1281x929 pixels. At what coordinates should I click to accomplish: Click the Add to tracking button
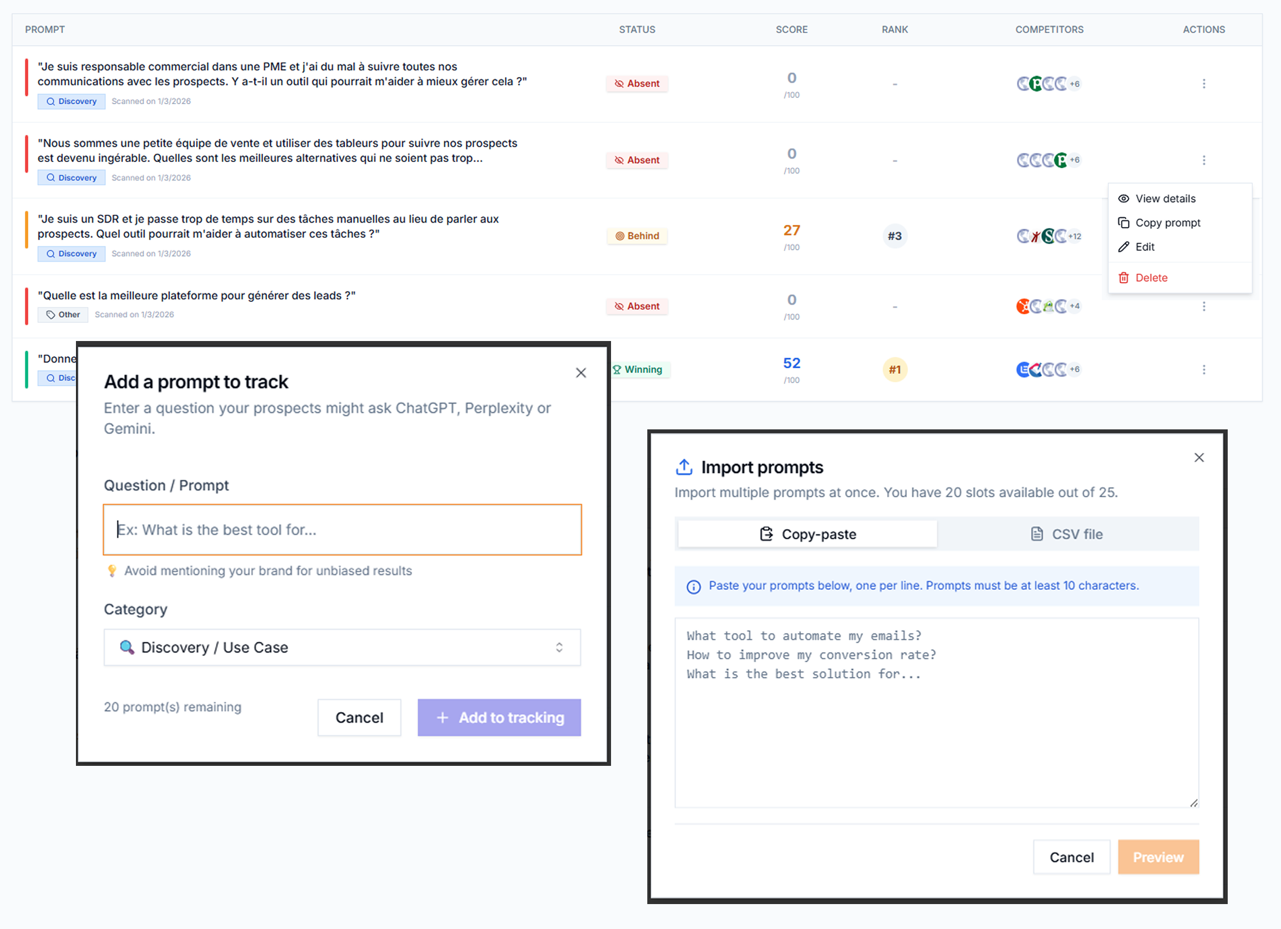[x=499, y=717]
